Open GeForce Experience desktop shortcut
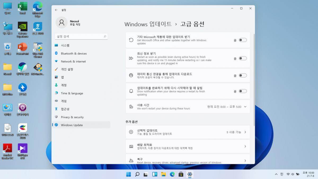 coord(23,30)
